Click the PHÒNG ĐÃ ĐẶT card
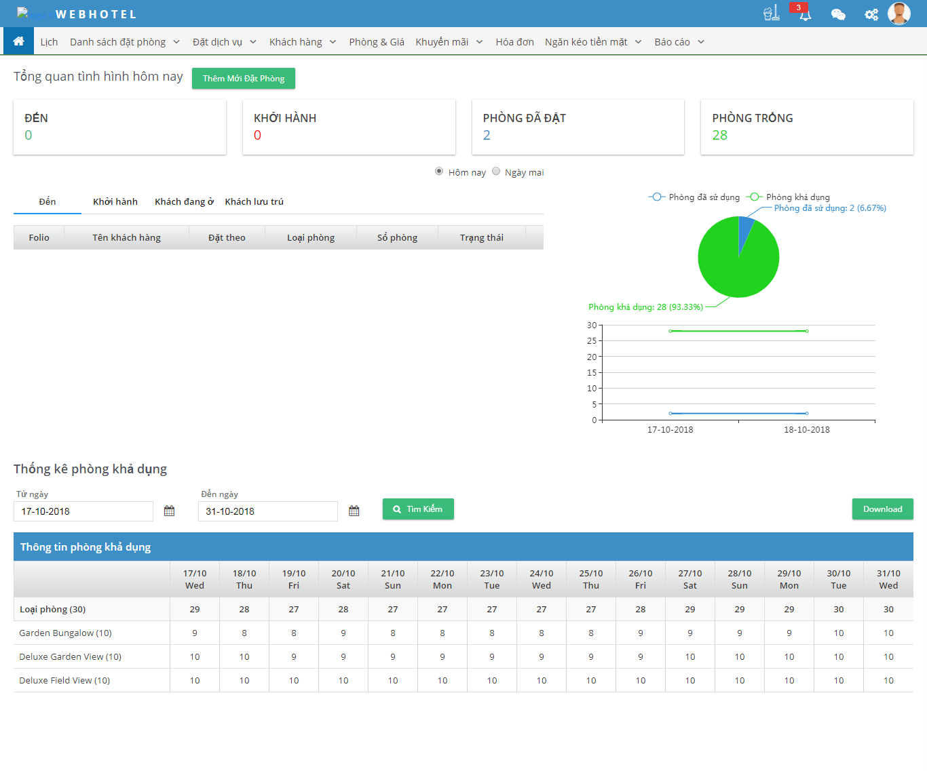The width and height of the screenshot is (927, 771). (x=578, y=127)
